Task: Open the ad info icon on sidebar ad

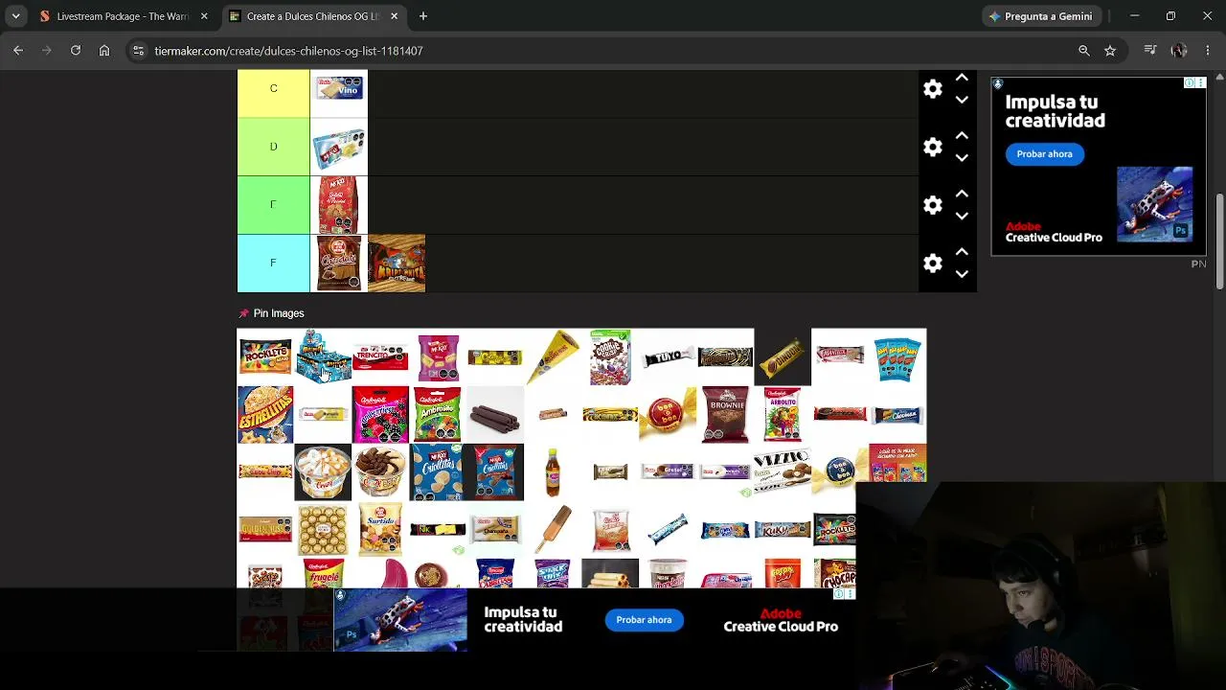Action: pyautogui.click(x=1189, y=83)
